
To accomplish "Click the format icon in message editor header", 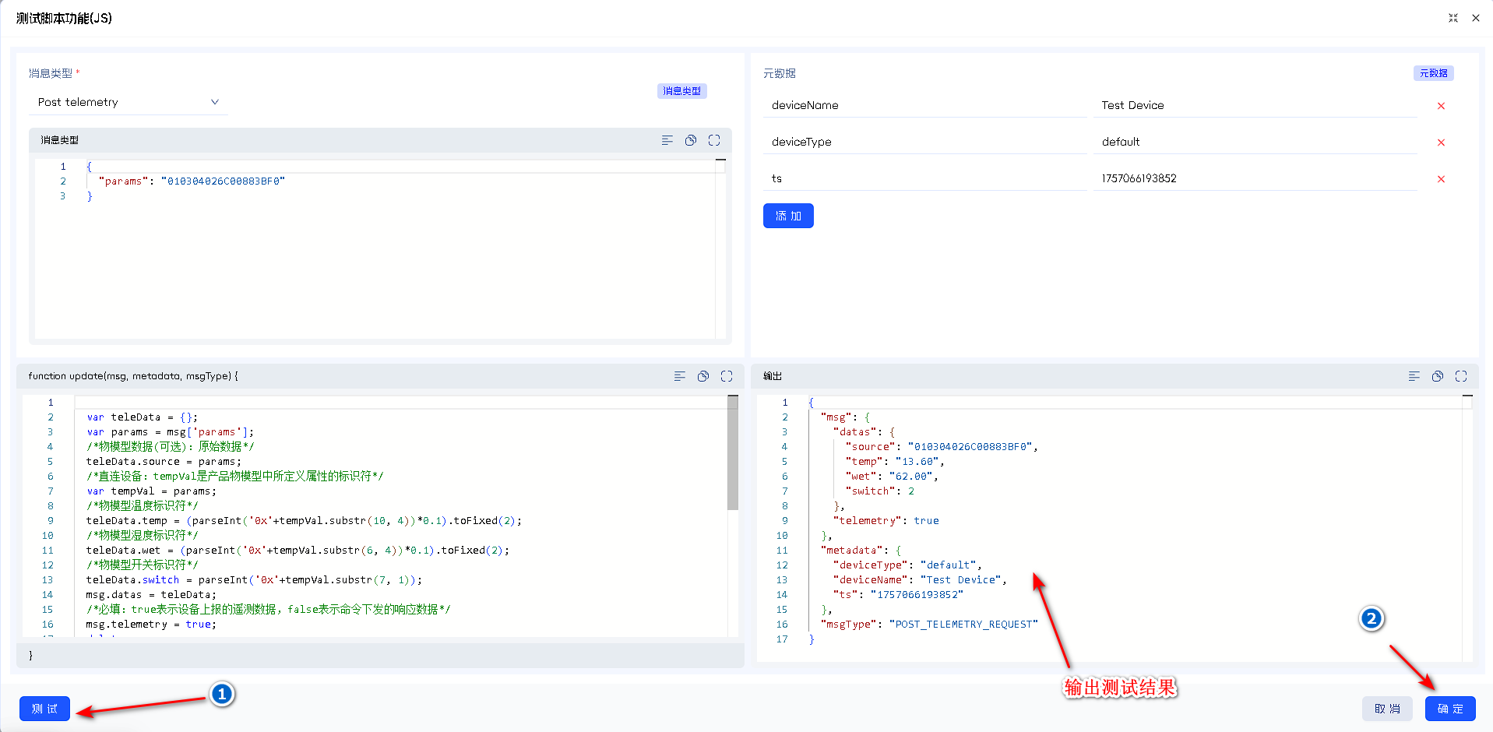I will pos(667,140).
